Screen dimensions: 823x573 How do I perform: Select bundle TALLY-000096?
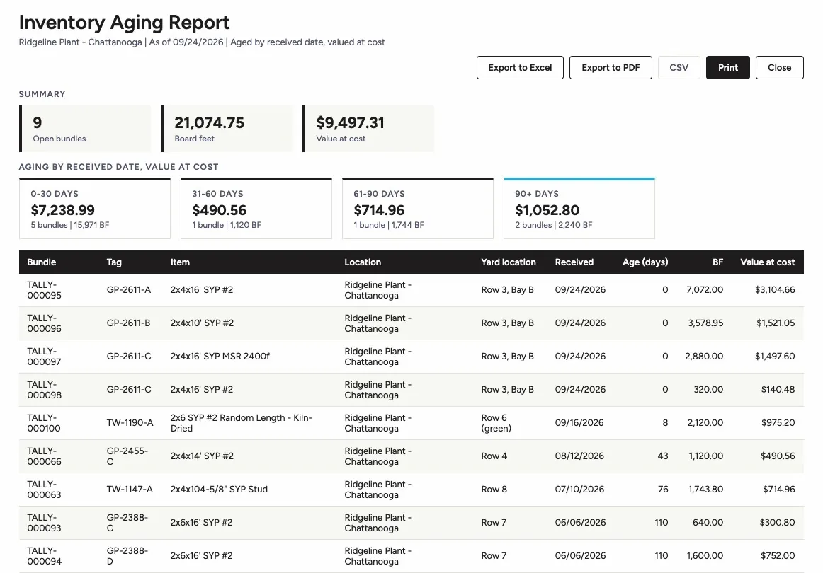coord(45,323)
